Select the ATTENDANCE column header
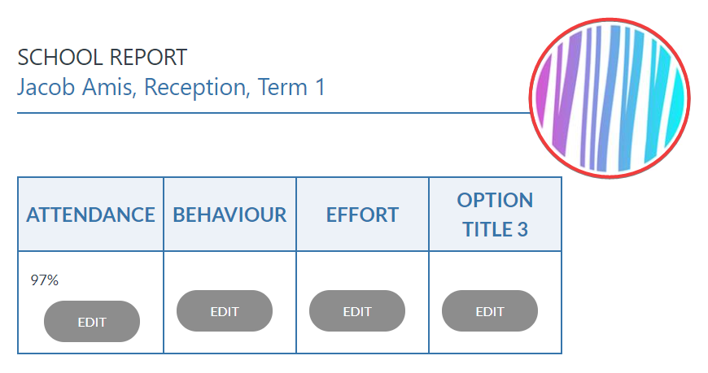708x373 pixels. tap(91, 215)
